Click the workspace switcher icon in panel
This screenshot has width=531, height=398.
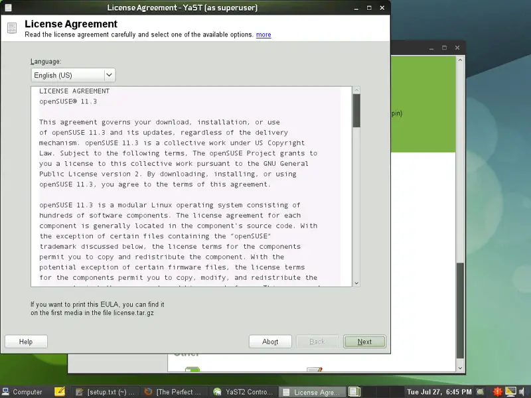(354, 391)
